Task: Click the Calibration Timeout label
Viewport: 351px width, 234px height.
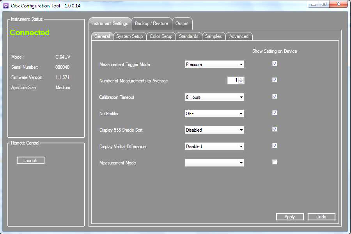Action: 117,97
